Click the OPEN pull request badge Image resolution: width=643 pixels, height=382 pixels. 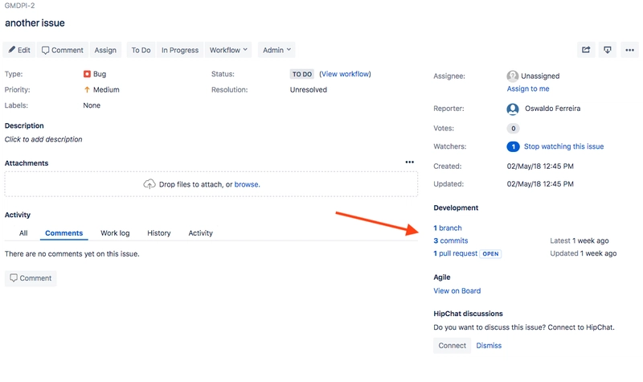pyautogui.click(x=490, y=254)
